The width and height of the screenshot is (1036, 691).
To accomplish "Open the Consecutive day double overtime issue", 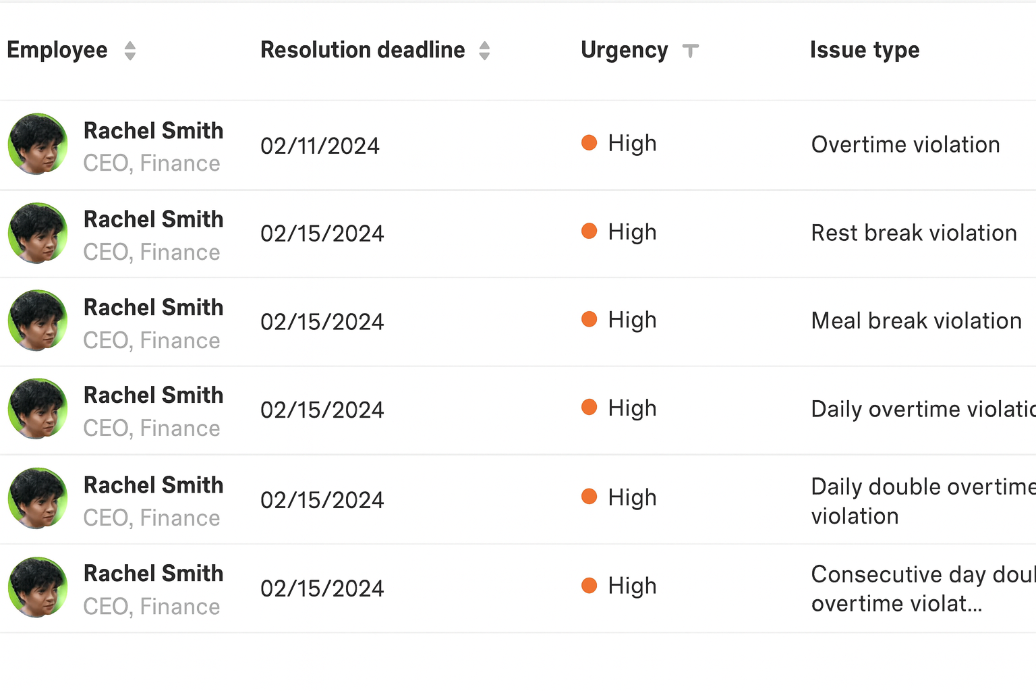I will (x=921, y=588).
